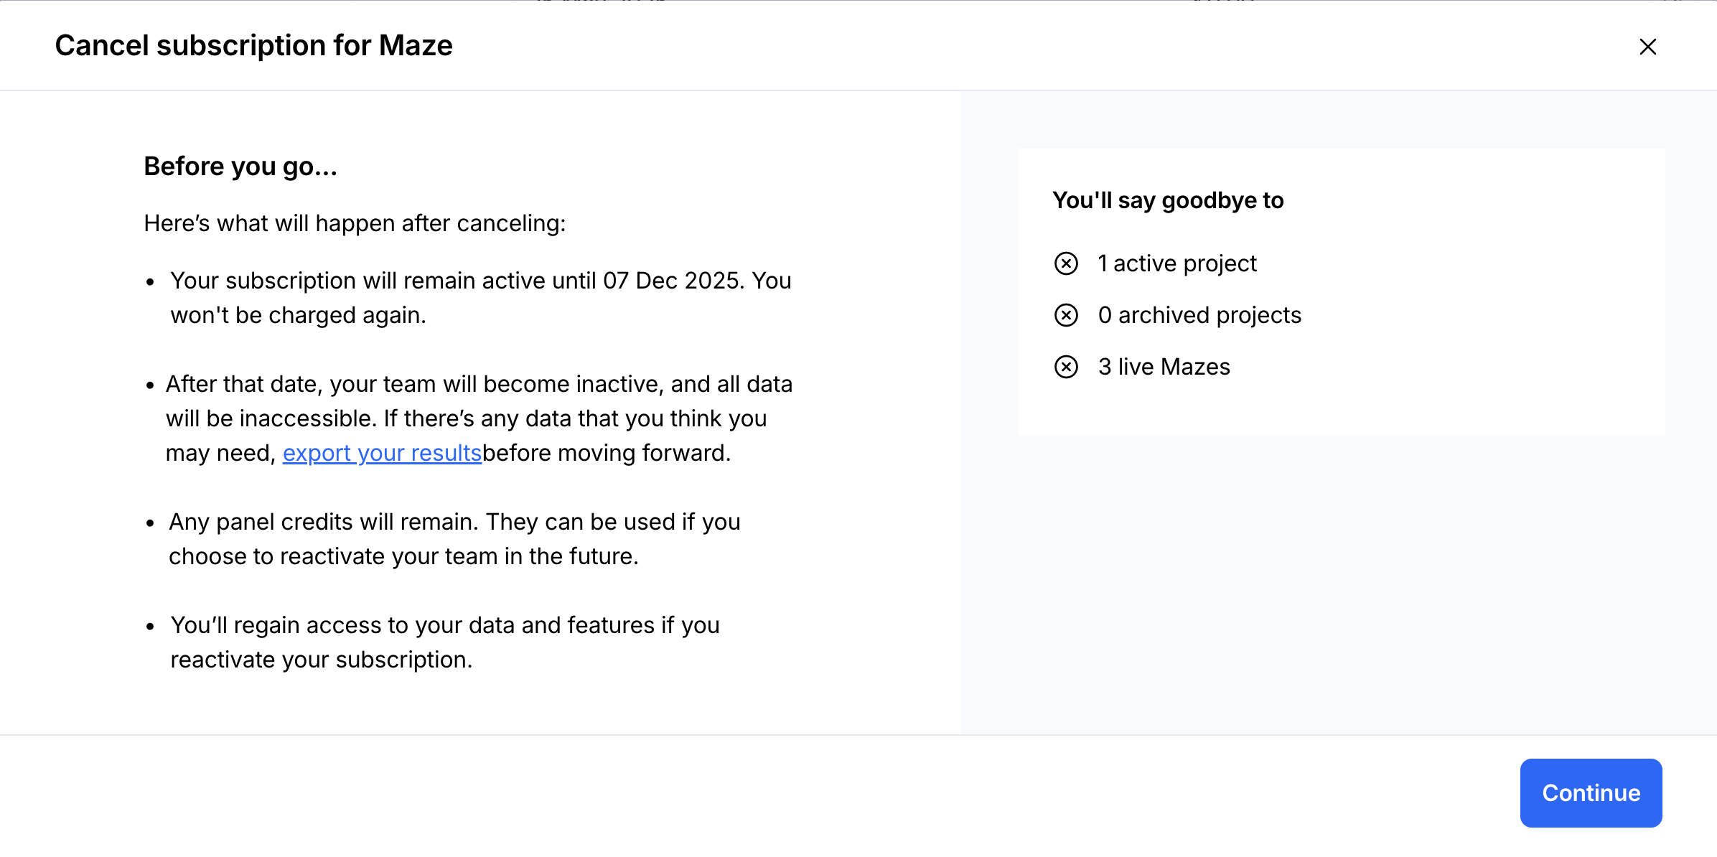
Task: Click the X-circle icon beside 3 live Mazes
Action: [x=1066, y=367]
